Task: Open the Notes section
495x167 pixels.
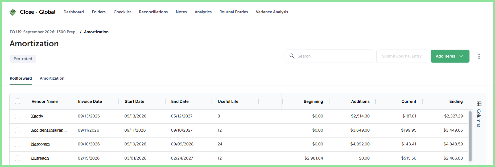Action: click(x=181, y=12)
